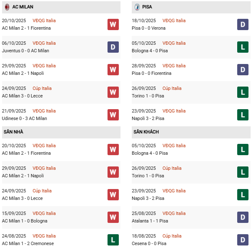The height and width of the screenshot is (248, 251).
Task: Select the AC MILAN section header
Action: tap(23, 7)
